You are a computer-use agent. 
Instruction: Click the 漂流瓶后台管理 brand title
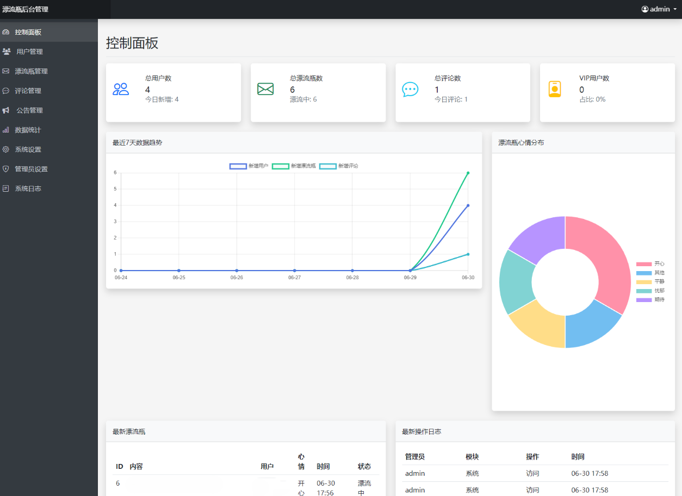pos(25,9)
